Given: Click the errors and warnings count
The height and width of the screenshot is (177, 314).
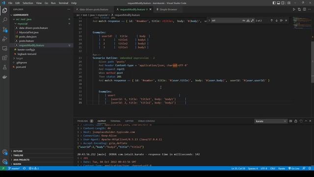Looking at the screenshot, I should pyautogui.click(x=34, y=168).
